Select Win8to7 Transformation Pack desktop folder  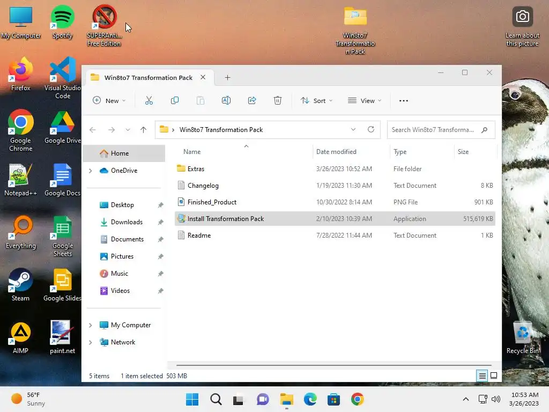click(355, 30)
